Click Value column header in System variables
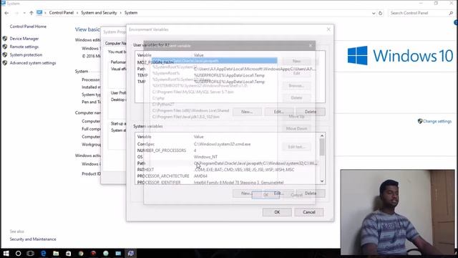458x258 pixels. (255, 137)
